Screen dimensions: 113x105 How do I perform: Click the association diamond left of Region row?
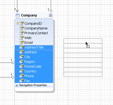point(13,63)
